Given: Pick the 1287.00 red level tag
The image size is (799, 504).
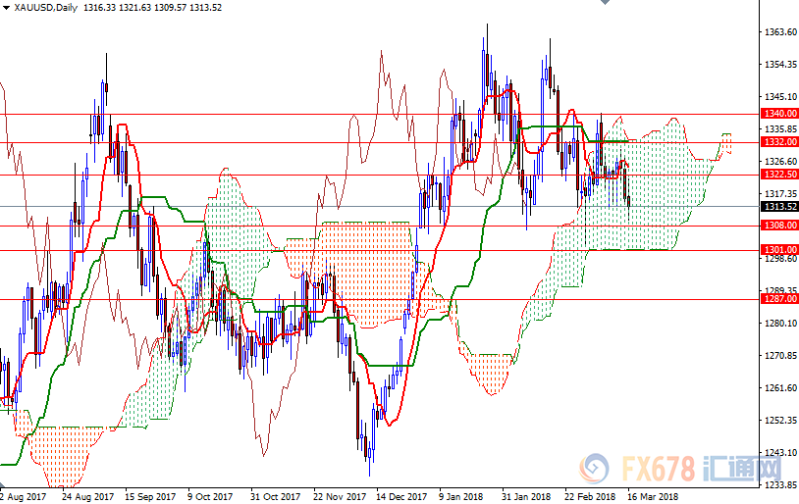Looking at the screenshot, I should [x=778, y=299].
